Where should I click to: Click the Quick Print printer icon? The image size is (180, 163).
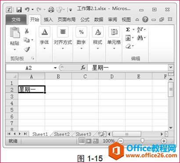click(x=51, y=10)
